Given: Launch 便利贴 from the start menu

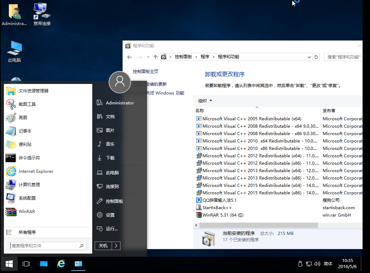Looking at the screenshot, I should [x=48, y=144].
